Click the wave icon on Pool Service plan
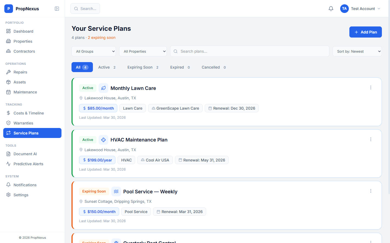390x243 pixels. [x=116, y=191]
